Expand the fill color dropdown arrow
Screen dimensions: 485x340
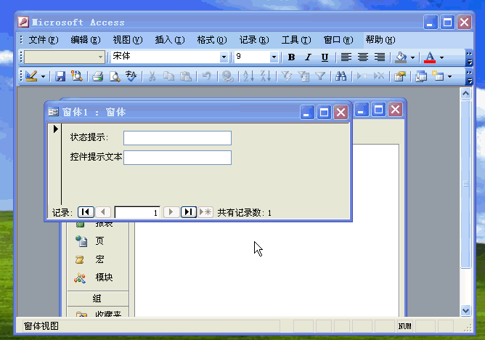pos(412,57)
